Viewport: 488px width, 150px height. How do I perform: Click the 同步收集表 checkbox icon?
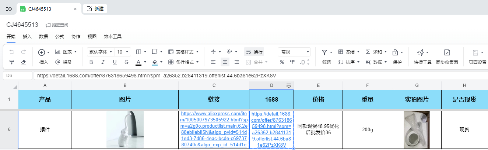click(x=447, y=52)
